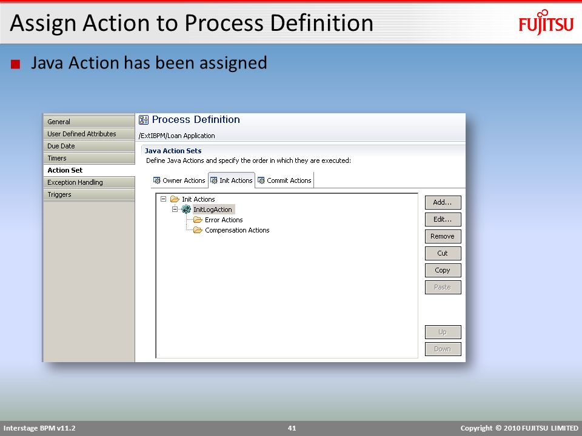Viewport: 582px width, 436px height.
Task: Select the Action Set section
Action: coord(89,170)
